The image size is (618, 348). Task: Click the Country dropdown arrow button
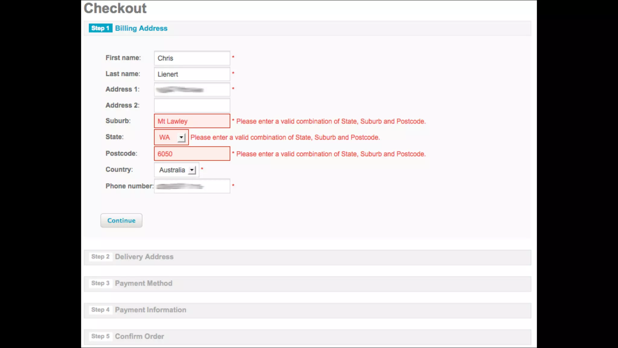(x=192, y=170)
